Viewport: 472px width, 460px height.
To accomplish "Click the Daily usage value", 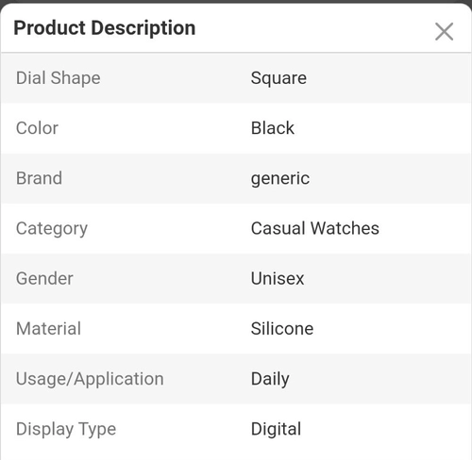I will pos(270,379).
